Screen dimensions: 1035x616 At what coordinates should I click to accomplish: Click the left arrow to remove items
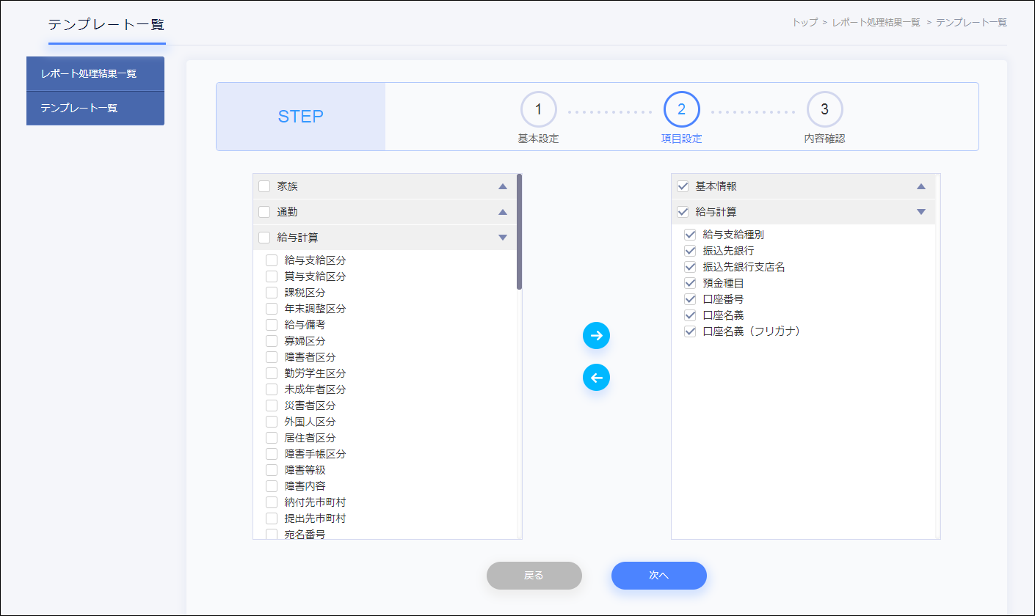point(596,378)
